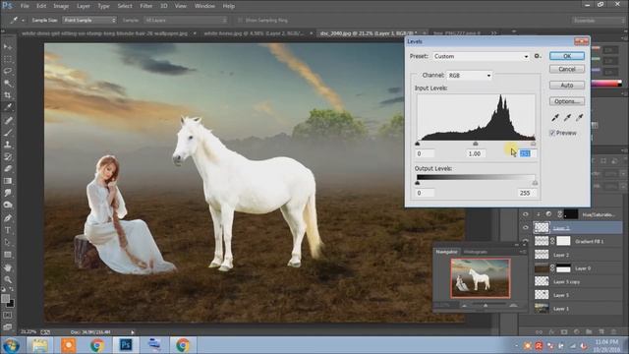Toggle Quick Mask mode icon

pos(8,315)
